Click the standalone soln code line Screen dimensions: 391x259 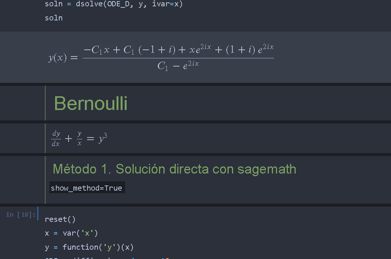[54, 18]
